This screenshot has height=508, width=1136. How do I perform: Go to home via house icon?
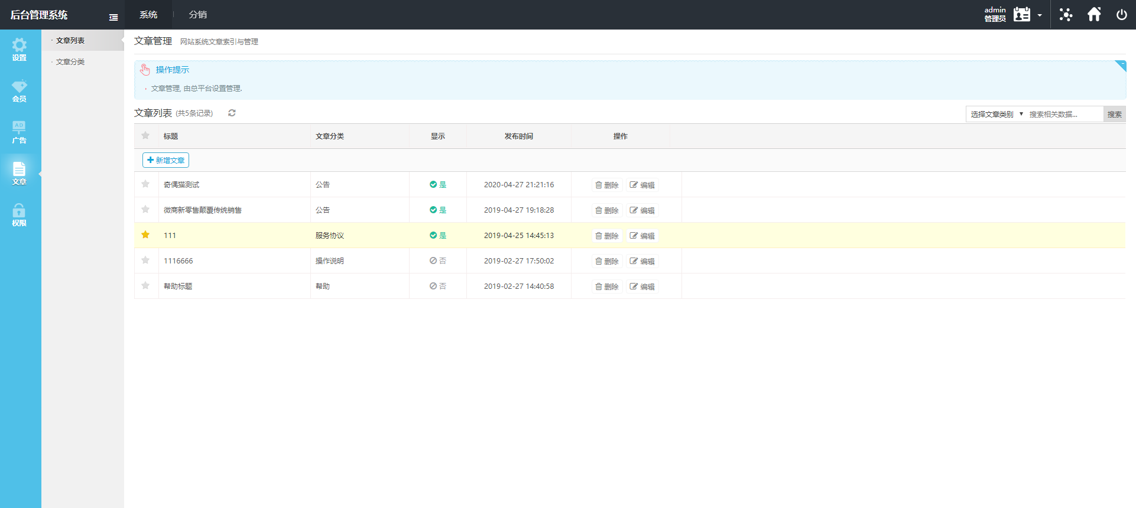(1094, 15)
